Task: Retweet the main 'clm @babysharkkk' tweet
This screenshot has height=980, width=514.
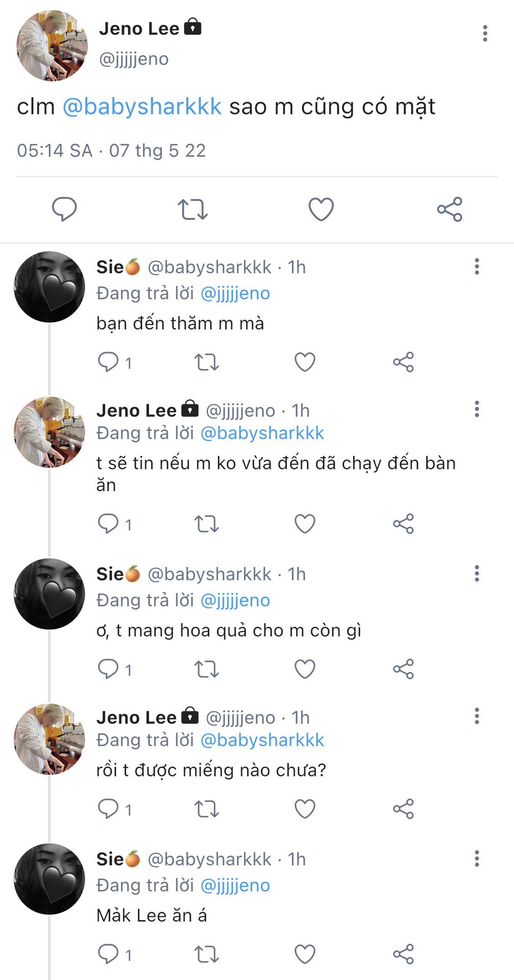Action: (192, 209)
